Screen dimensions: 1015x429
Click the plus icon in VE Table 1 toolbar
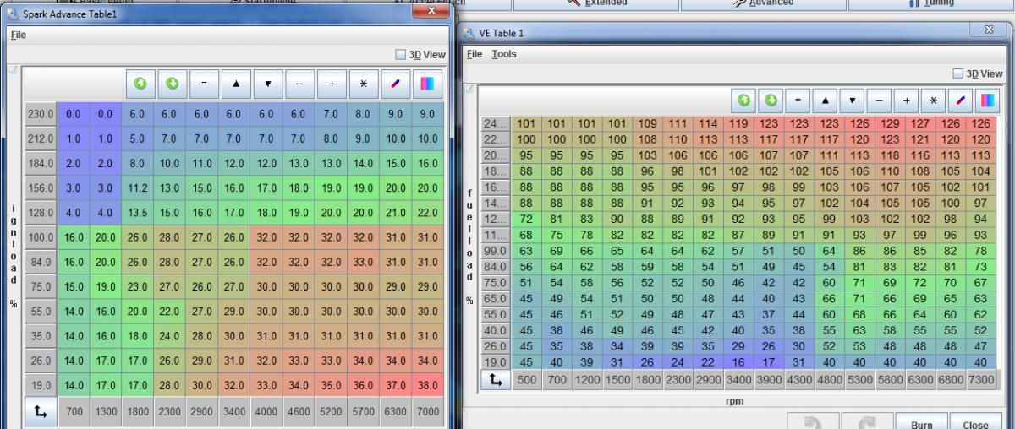[906, 100]
